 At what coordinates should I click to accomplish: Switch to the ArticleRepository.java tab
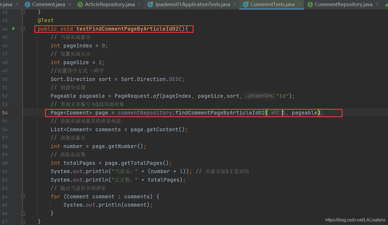(110, 5)
